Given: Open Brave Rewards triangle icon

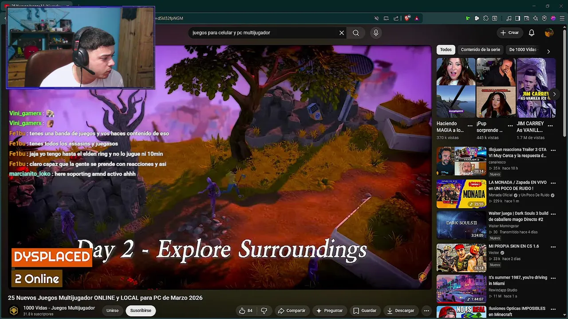Looking at the screenshot, I should click(417, 18).
